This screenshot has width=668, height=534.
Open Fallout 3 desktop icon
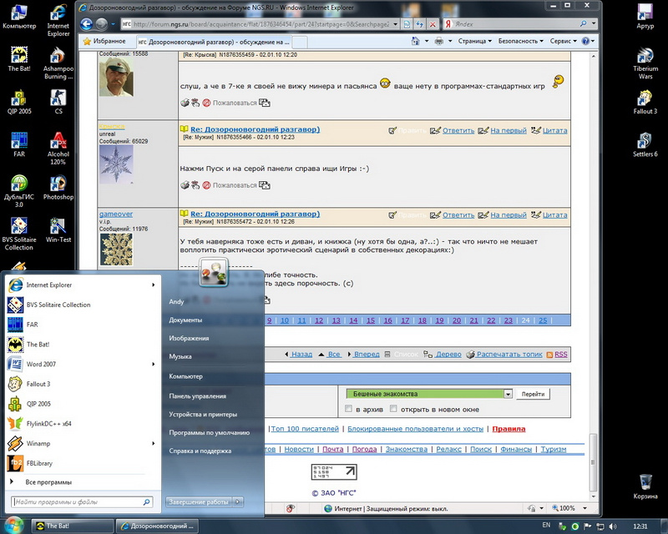645,102
